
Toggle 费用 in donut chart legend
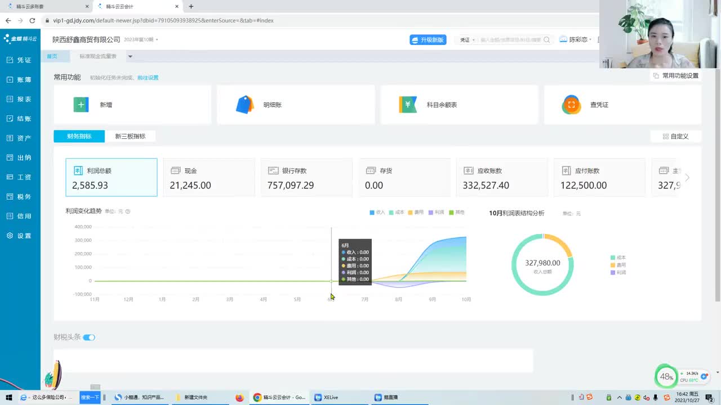click(618, 265)
